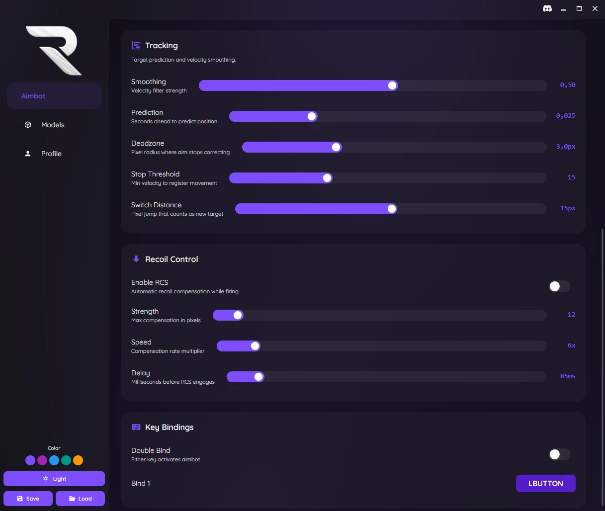Click the sun icon on Light button
This screenshot has width=605, height=511.
[x=46, y=479]
